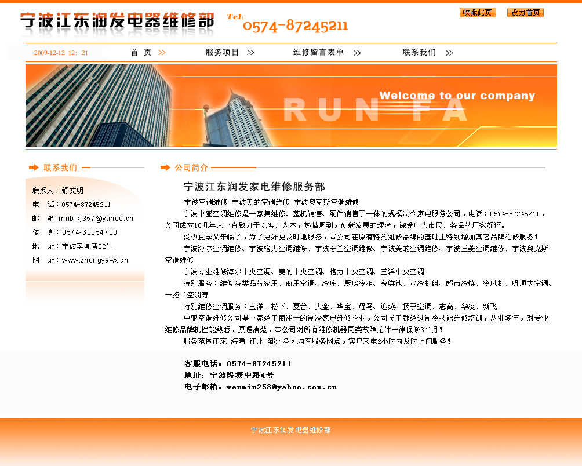Click the website address www.zhongyawx.cn
The height and width of the screenshot is (466, 582).
(95, 260)
